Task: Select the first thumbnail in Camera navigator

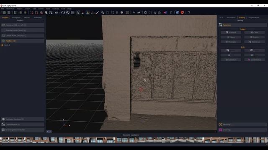Action: tap(4, 140)
